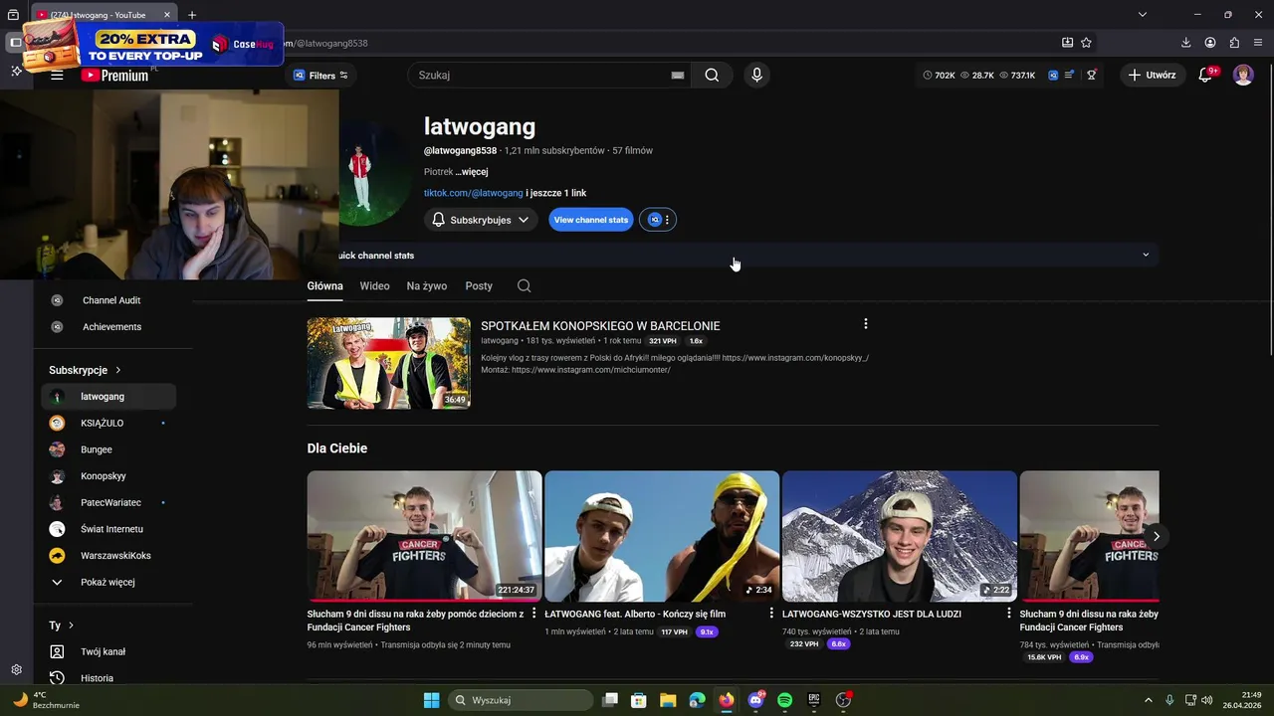Screen dimensions: 1274x716
Task: Expand channel description with ...więcej
Action: point(472,172)
